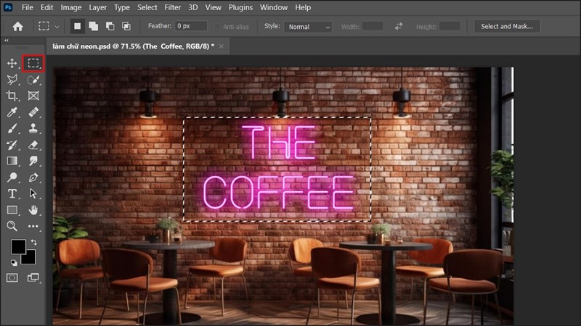Choose Intersect with selection mode
Image resolution: width=581 pixels, height=326 pixels.
click(126, 26)
